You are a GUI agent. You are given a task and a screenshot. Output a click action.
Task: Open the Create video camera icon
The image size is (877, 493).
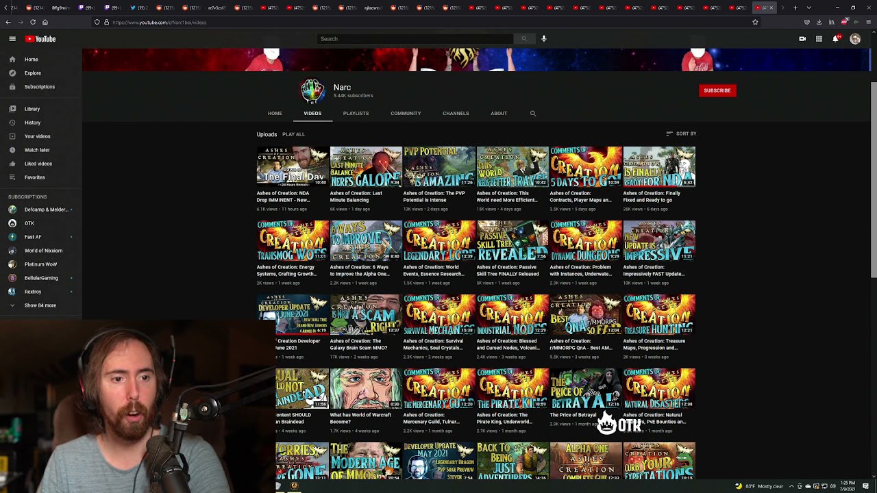pos(802,39)
